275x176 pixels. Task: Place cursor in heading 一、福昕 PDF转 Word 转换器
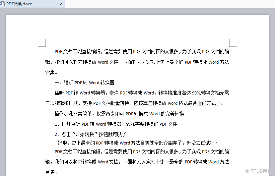(84, 83)
